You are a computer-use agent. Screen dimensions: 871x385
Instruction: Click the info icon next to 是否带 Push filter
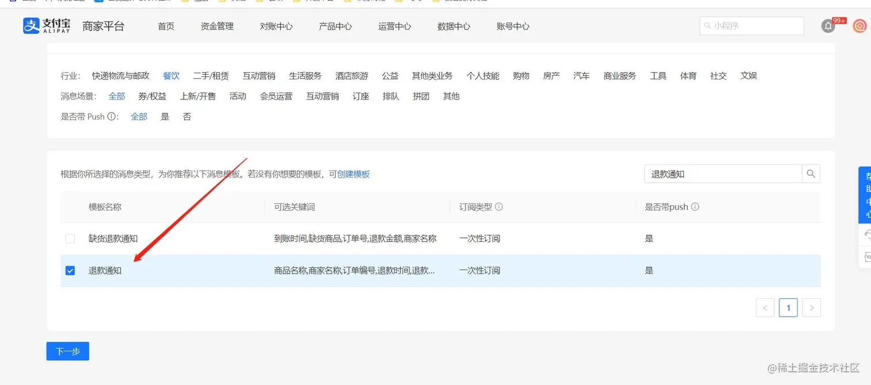pyautogui.click(x=112, y=117)
